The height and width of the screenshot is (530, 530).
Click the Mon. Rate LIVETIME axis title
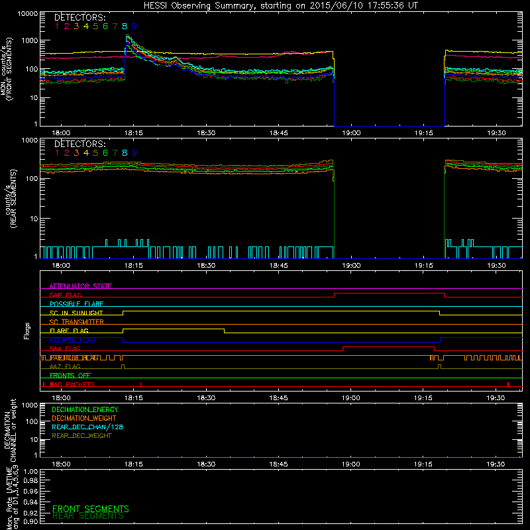click(13, 497)
